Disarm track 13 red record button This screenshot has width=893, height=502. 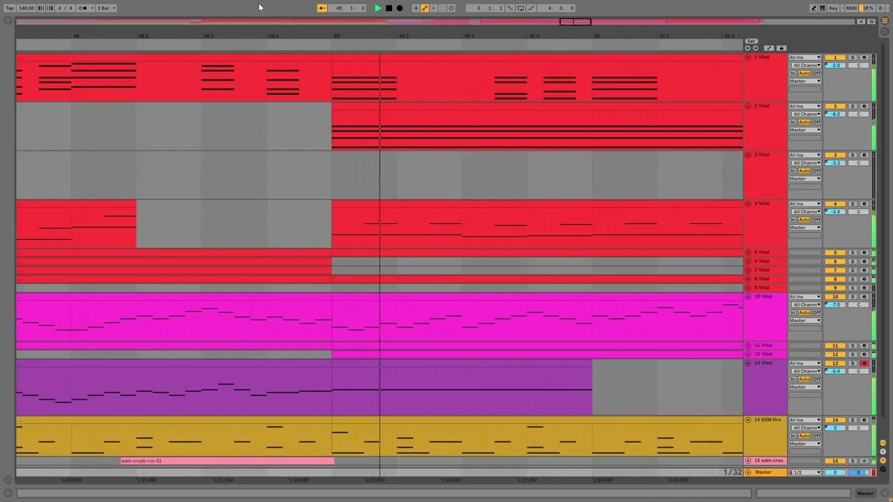tap(864, 363)
